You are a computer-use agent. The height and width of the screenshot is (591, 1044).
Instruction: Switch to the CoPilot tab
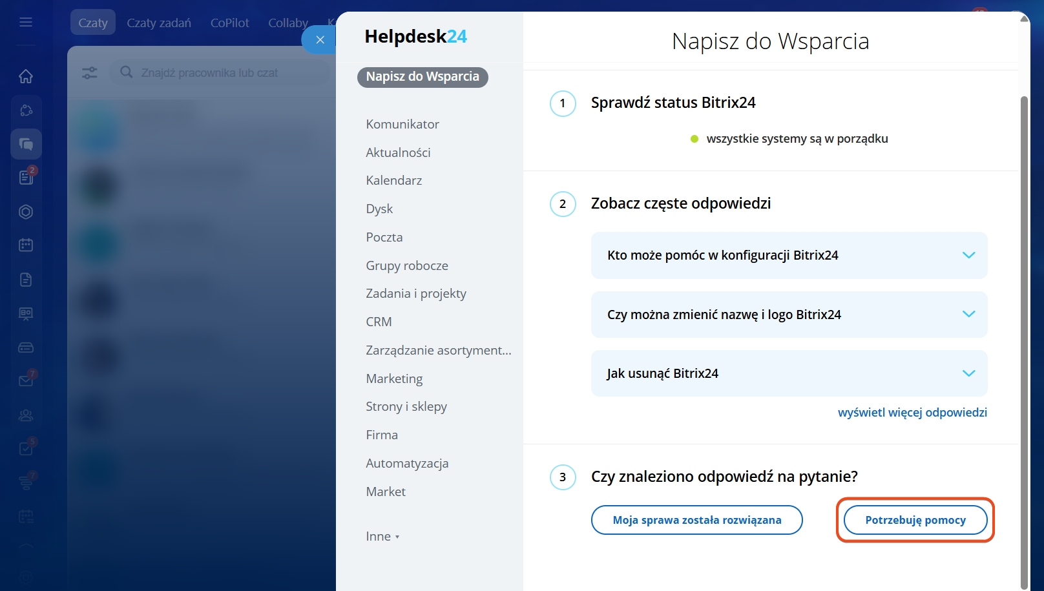point(229,23)
